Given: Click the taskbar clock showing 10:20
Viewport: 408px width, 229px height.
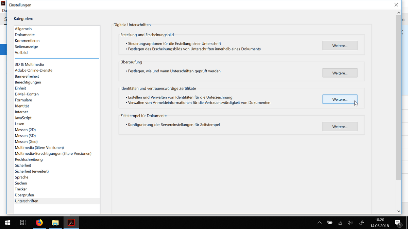Looking at the screenshot, I should click(379, 223).
